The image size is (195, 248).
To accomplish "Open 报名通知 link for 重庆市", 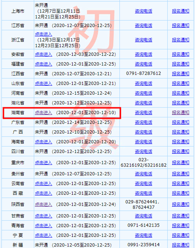I will [x=181, y=163].
